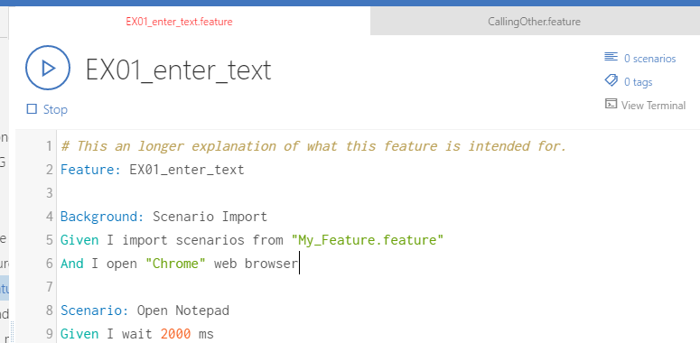Click the Feature: keyword on line 2
Image resolution: width=700 pixels, height=343 pixels.
[91, 170]
